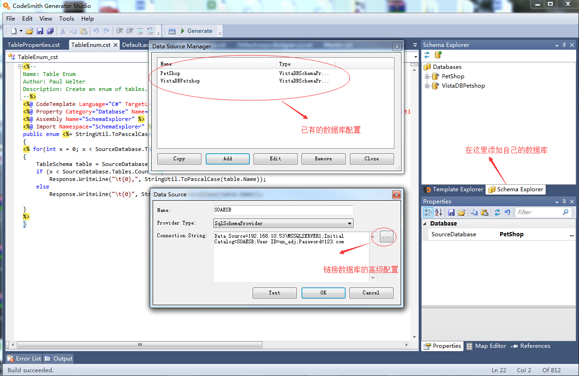Switch to the Template Explorer tab
The image size is (579, 376).
(453, 189)
